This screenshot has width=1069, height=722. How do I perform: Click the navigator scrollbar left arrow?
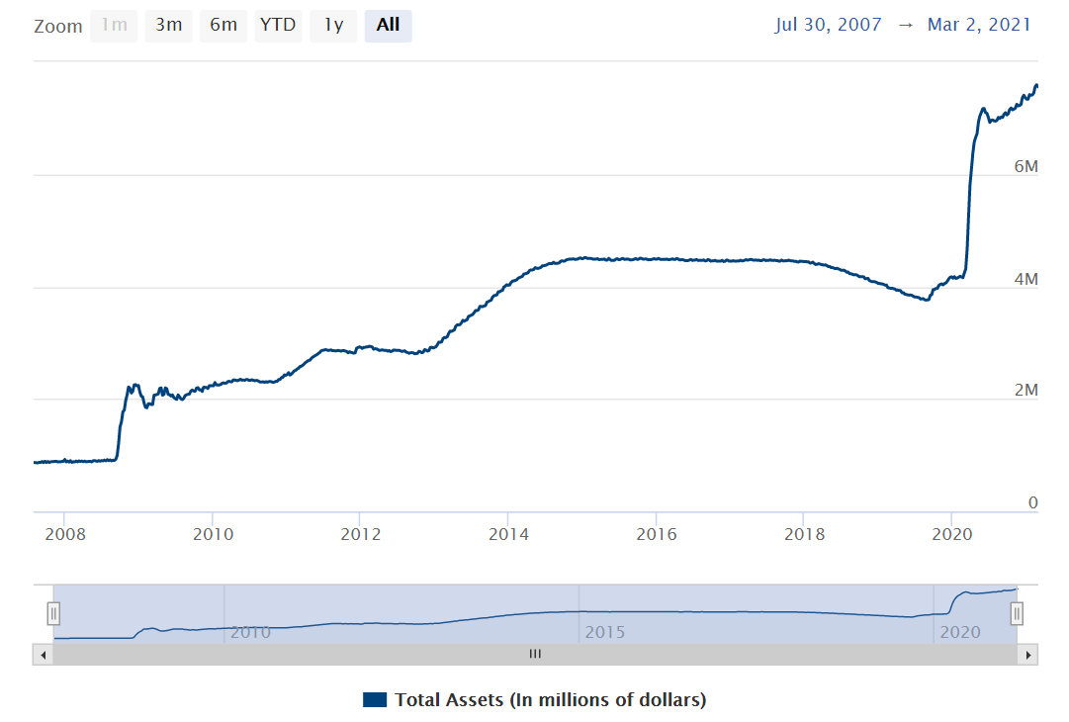click(x=43, y=655)
